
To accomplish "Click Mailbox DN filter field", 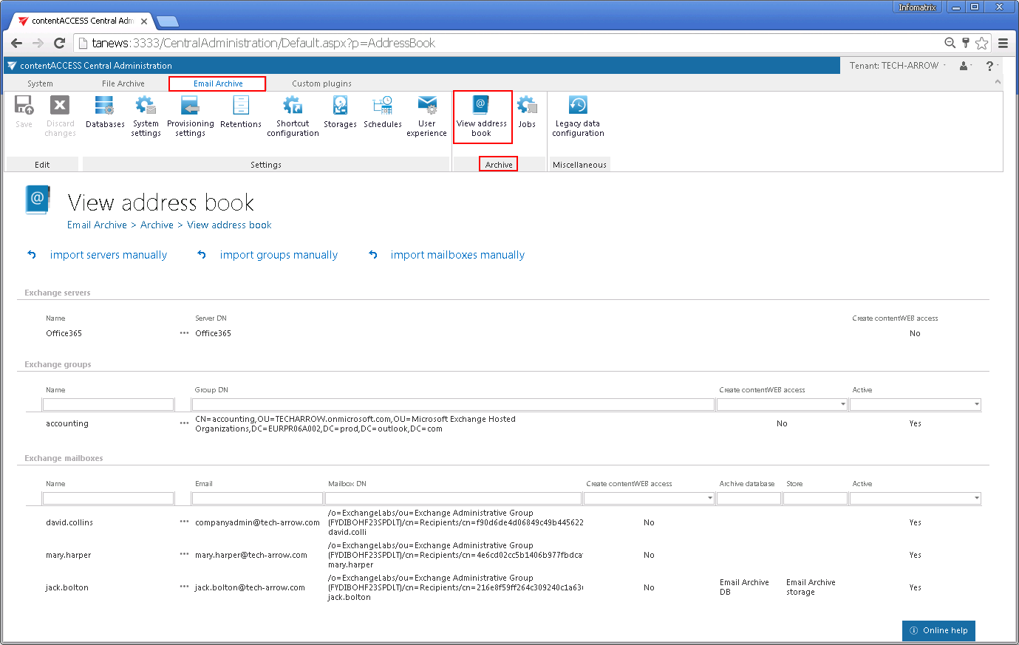I will [454, 498].
